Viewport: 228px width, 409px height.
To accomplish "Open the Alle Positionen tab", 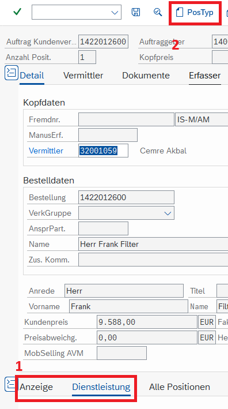I will tap(180, 387).
